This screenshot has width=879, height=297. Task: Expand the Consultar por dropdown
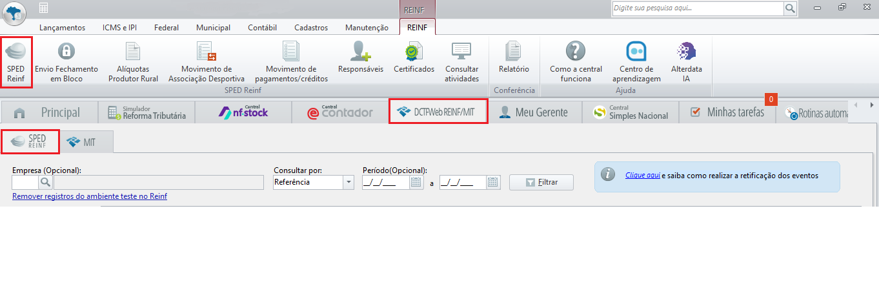pos(349,182)
